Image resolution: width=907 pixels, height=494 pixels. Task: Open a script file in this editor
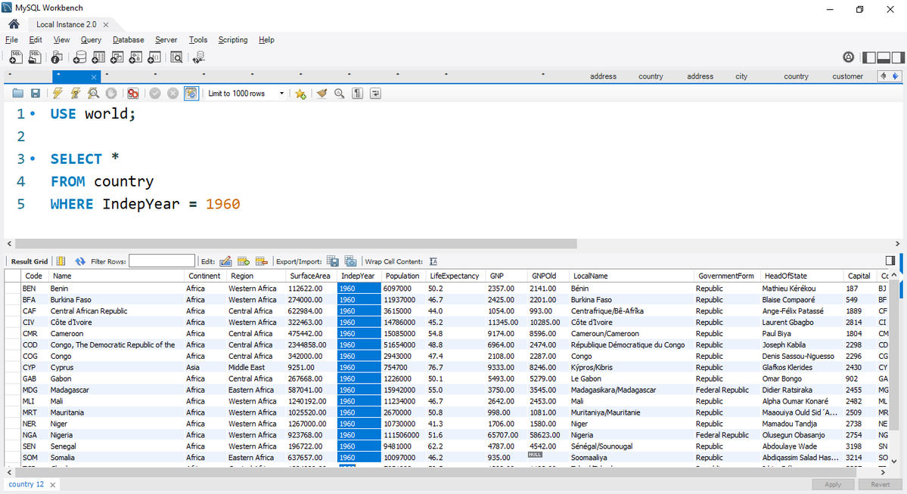18,93
